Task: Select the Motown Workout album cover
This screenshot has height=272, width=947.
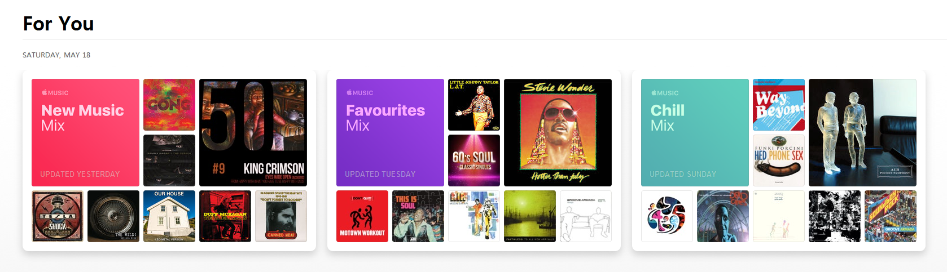Action: (362, 216)
